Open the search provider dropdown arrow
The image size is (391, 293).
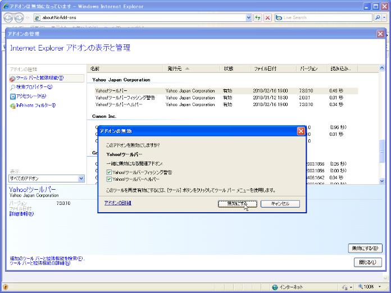coord(384,18)
